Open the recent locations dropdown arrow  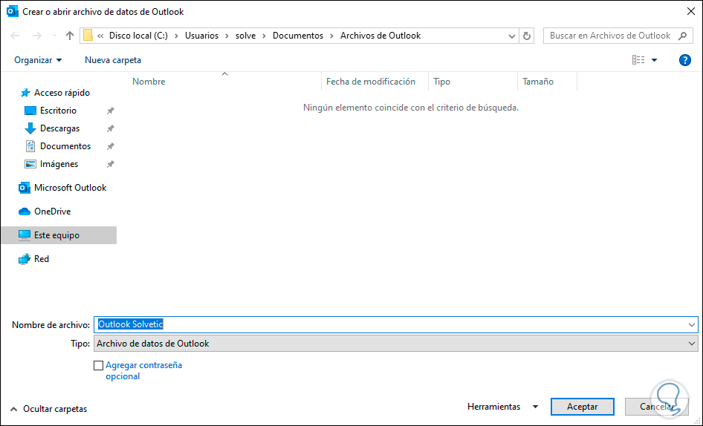pos(54,36)
